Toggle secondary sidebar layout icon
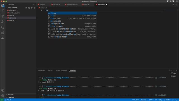 coord(173,1)
